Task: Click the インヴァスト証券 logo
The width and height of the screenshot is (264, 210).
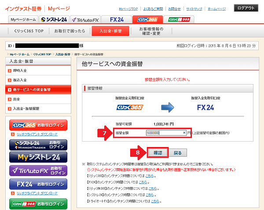Action: click(x=23, y=9)
